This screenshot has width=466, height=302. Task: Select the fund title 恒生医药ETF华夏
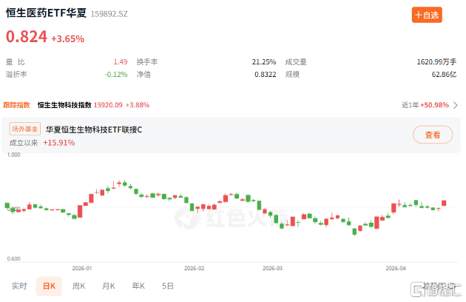click(46, 13)
